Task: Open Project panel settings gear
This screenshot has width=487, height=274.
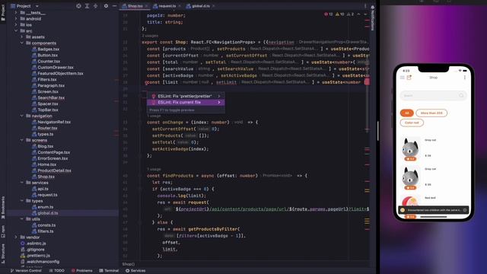Action: pyautogui.click(x=106, y=6)
